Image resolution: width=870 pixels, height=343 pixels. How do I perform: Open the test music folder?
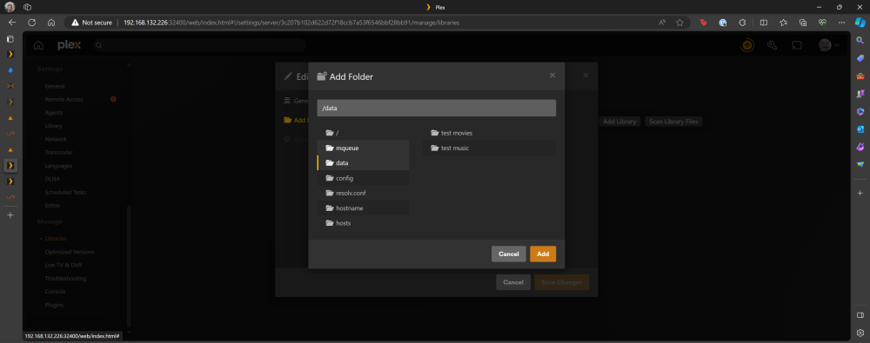coord(489,148)
